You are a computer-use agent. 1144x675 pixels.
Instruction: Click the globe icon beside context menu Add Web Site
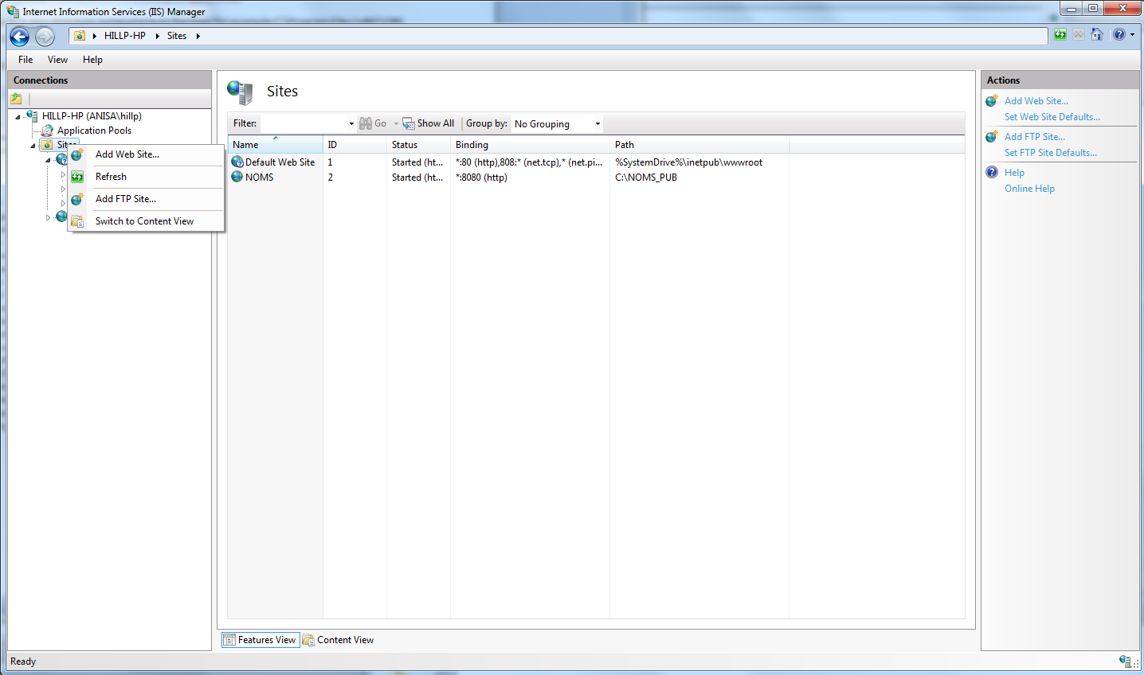click(77, 154)
